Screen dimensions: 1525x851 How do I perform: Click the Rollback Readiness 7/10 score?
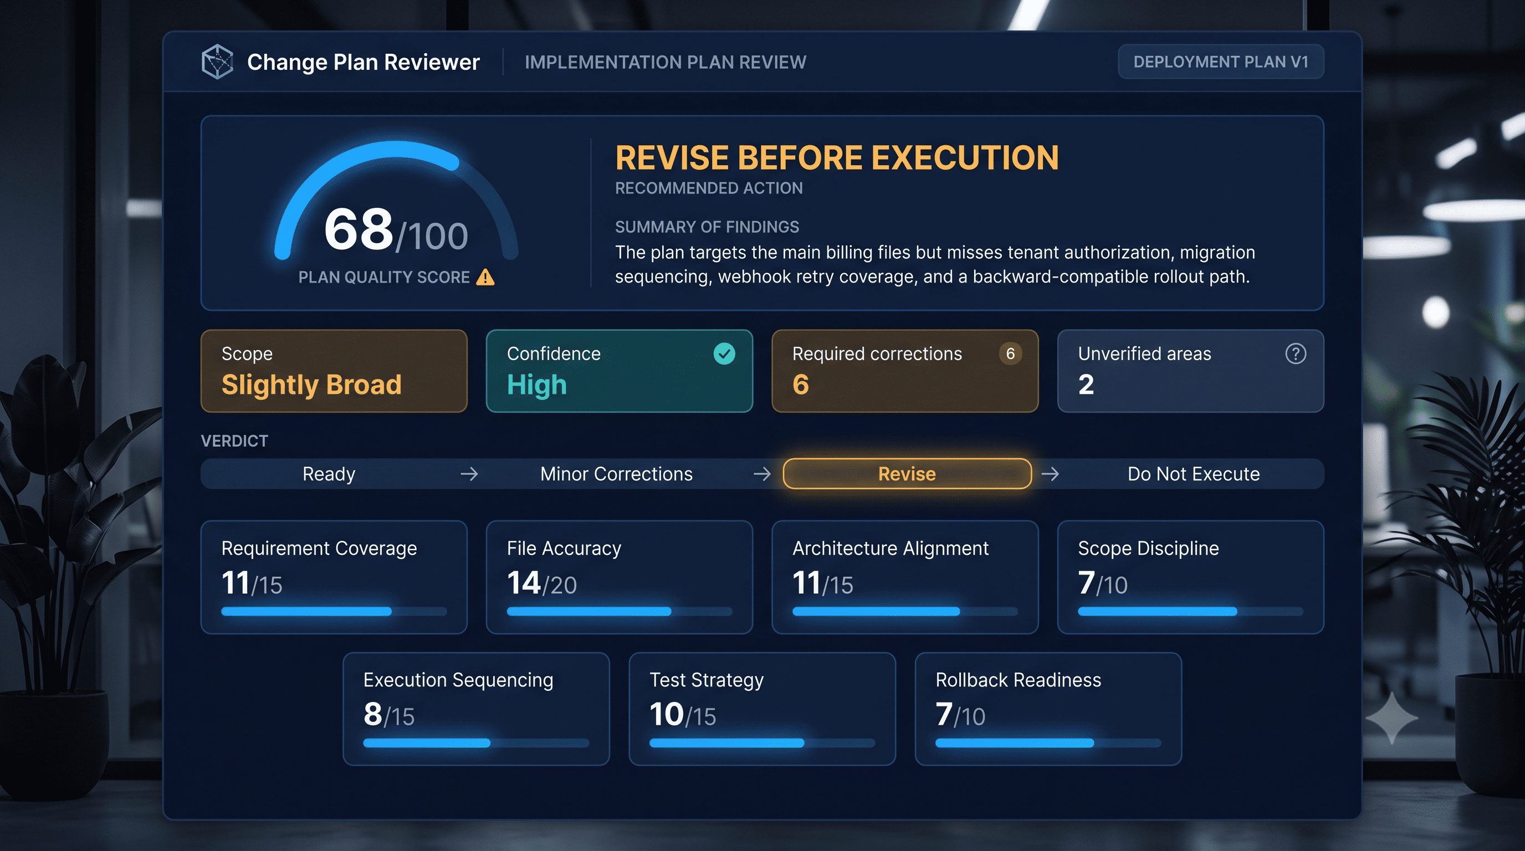point(960,714)
